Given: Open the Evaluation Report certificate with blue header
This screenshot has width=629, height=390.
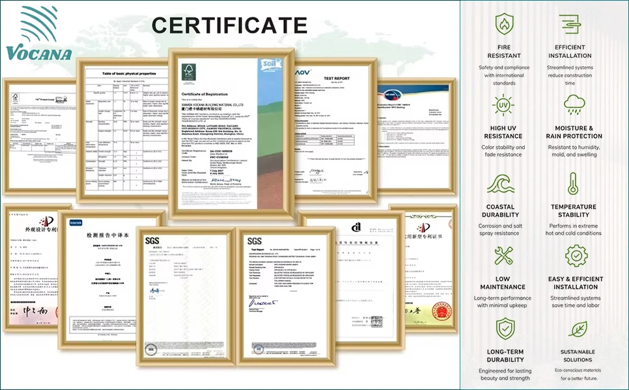Looking at the screenshot, I should [416, 136].
